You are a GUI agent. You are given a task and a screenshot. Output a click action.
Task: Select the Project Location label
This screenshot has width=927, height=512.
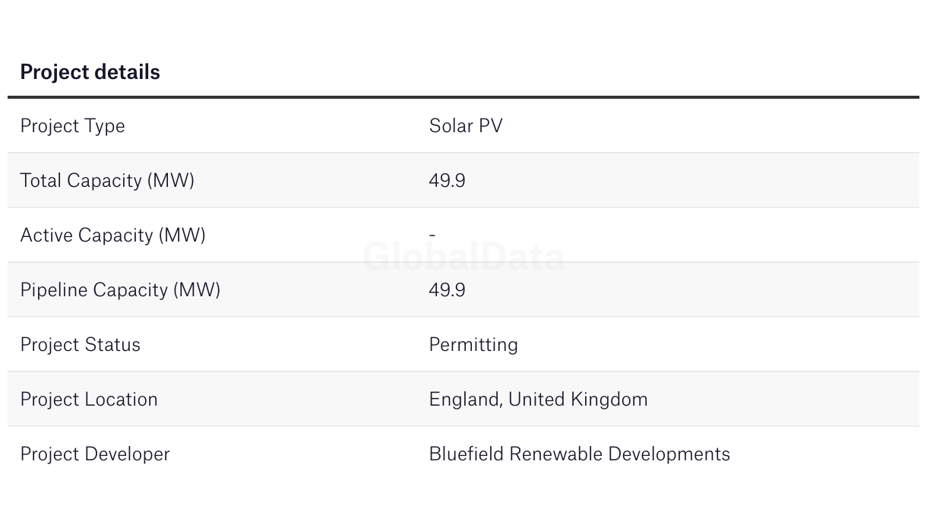pyautogui.click(x=89, y=400)
